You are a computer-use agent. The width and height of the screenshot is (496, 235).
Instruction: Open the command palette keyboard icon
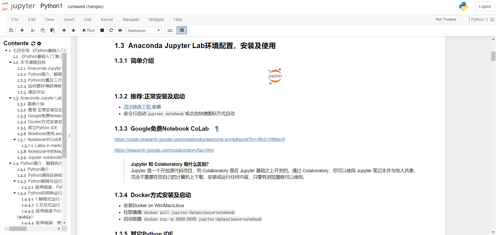point(170,30)
